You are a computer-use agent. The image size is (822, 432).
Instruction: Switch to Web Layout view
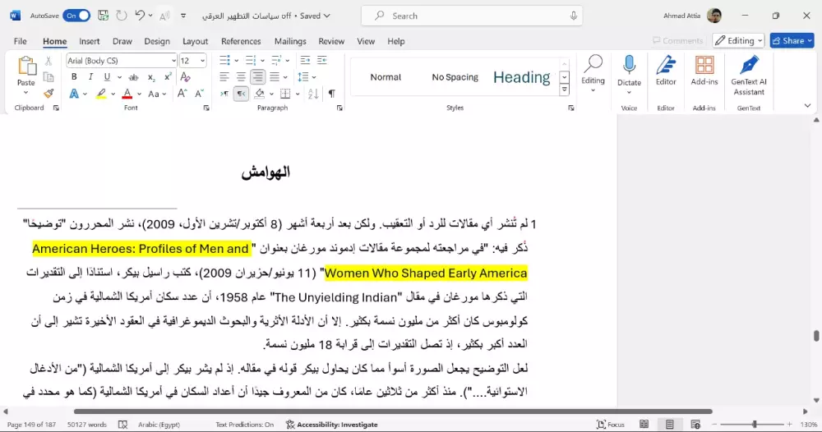[x=695, y=425]
